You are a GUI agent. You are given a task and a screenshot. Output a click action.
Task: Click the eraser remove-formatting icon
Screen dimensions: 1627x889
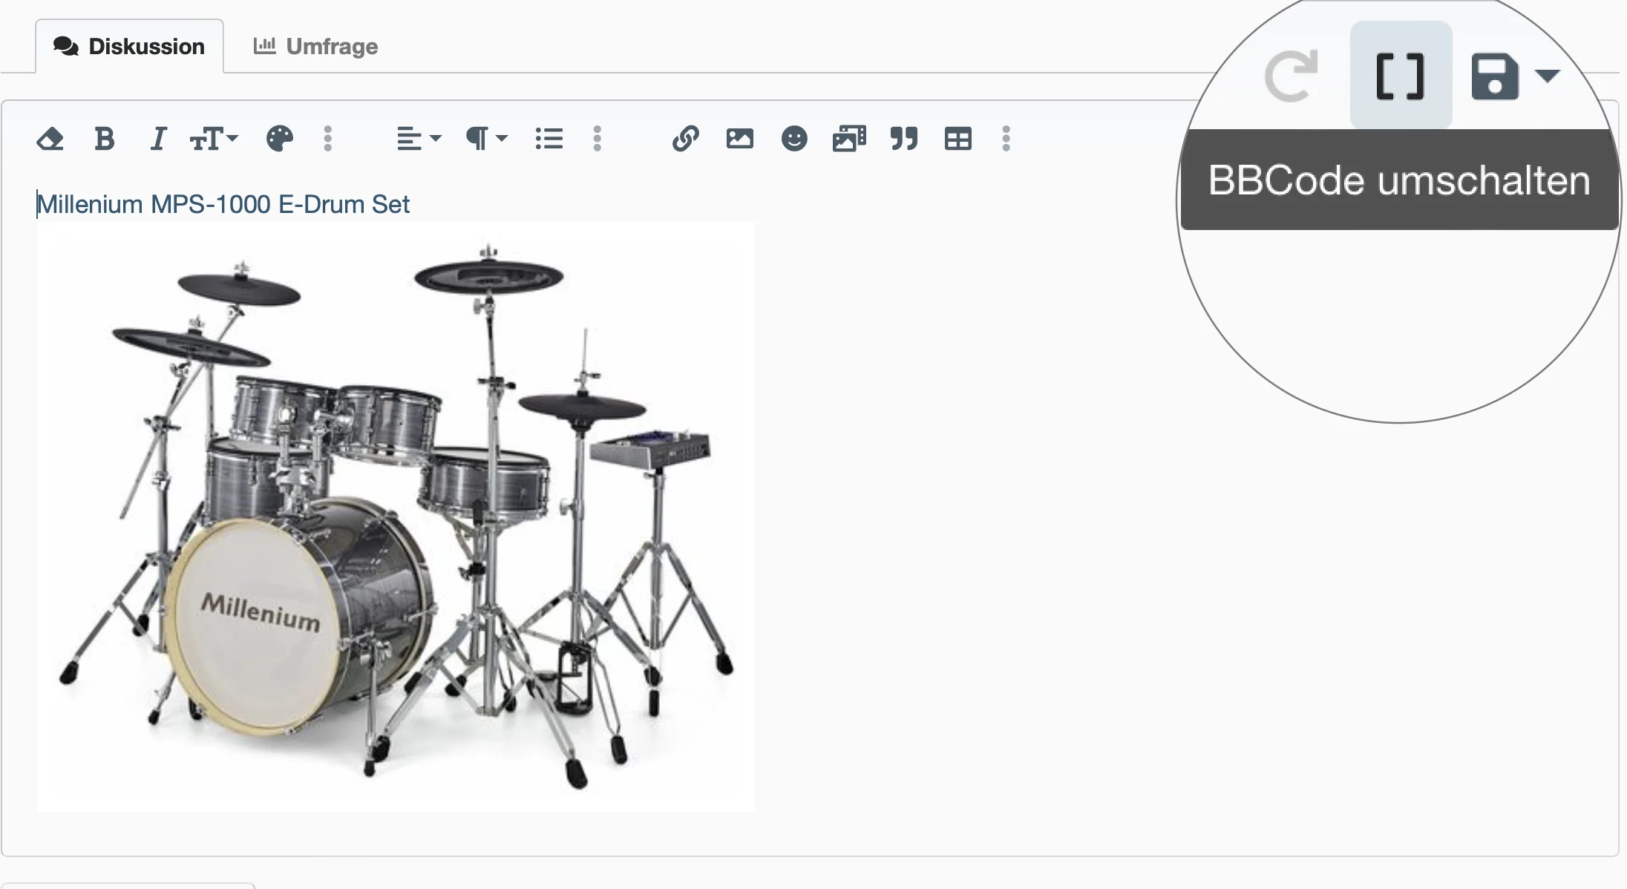tap(50, 139)
